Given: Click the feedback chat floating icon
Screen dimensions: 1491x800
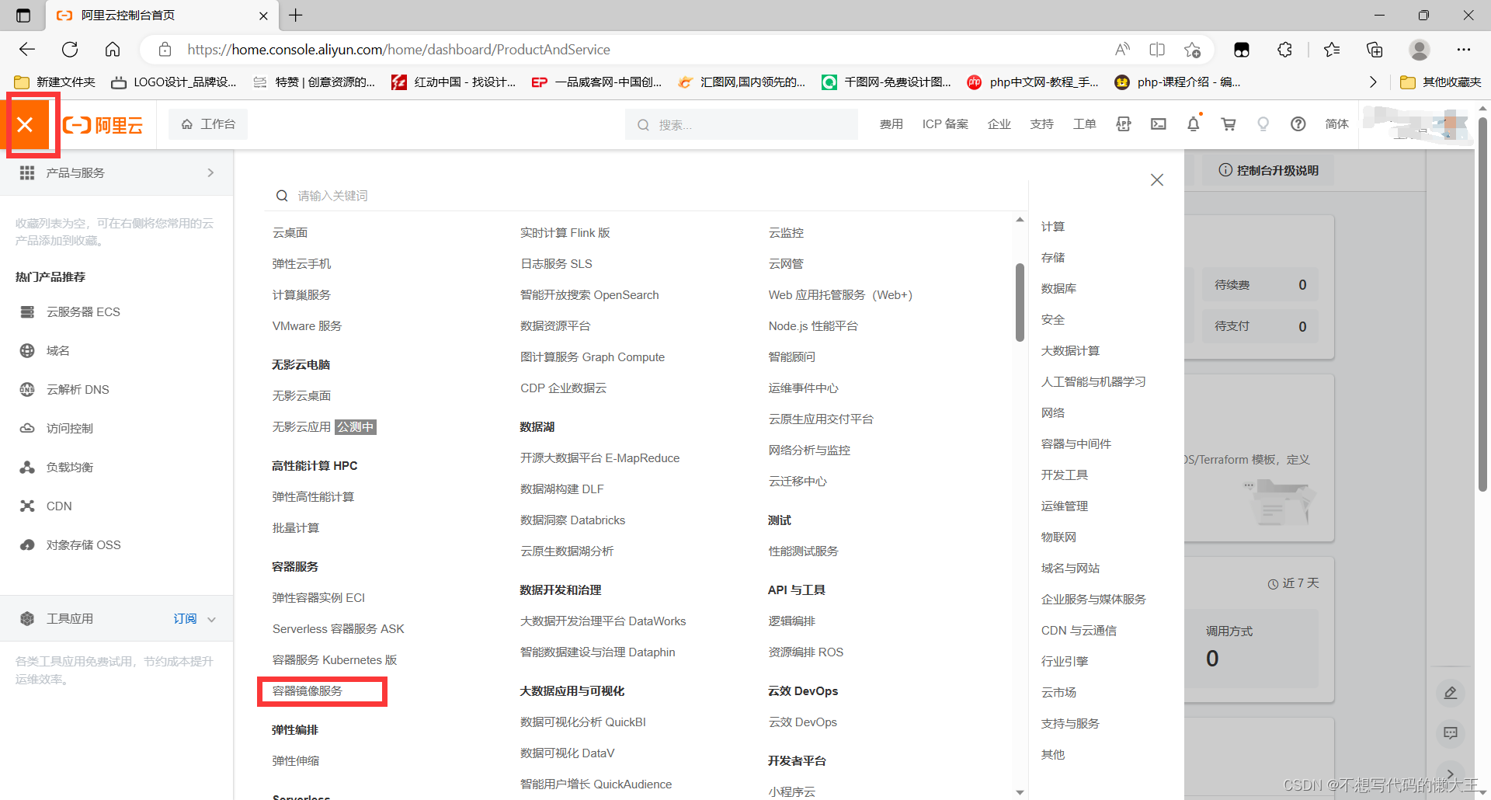Looking at the screenshot, I should click(1450, 732).
